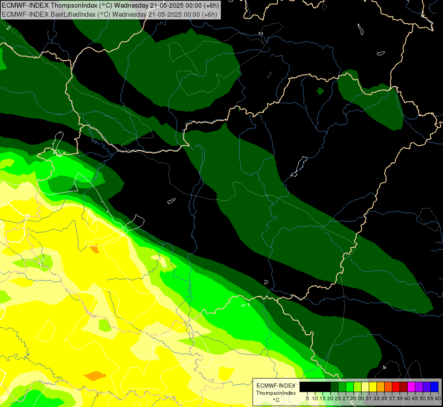The height and width of the screenshot is (407, 443).
Task: Click the legend scale value 55
Action: [x=430, y=398]
